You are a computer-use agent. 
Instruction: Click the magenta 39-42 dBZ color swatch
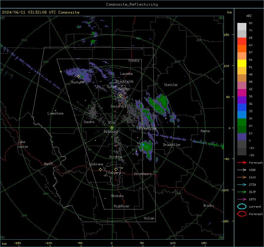pyautogui.click(x=242, y=93)
